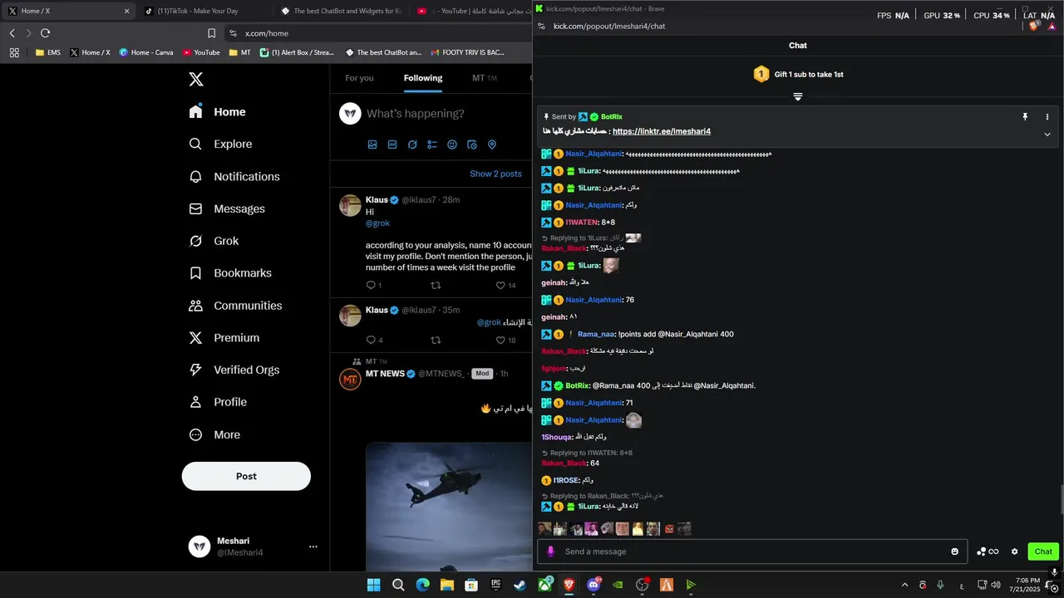Screen dimensions: 1064x598
Task: Switch to the best ChatBot and Widgets tab
Action: 341,11
